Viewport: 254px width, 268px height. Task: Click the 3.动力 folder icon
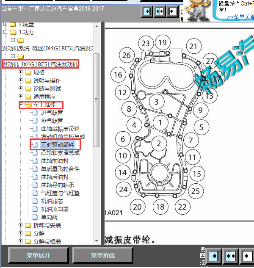[13, 32]
